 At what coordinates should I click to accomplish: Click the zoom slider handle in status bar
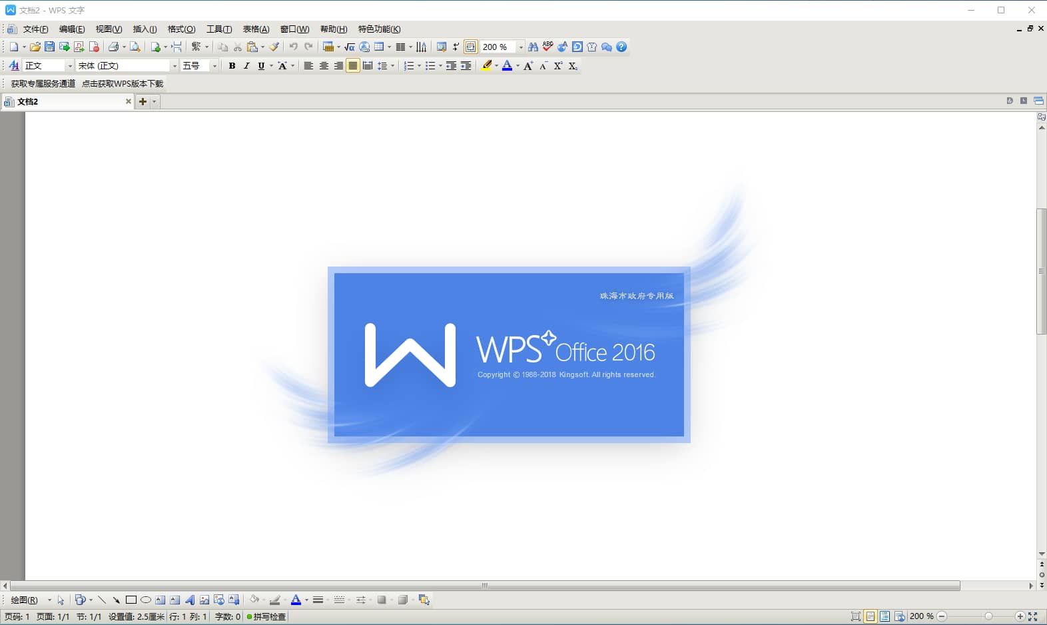coord(988,616)
